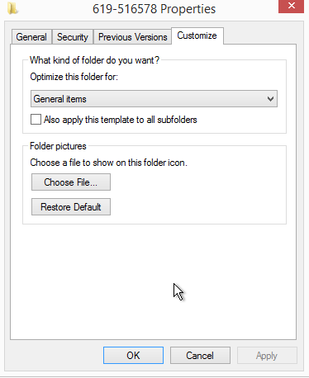Image resolution: width=309 pixels, height=378 pixels.
Task: Dismiss the dialog with Cancel
Action: (200, 356)
